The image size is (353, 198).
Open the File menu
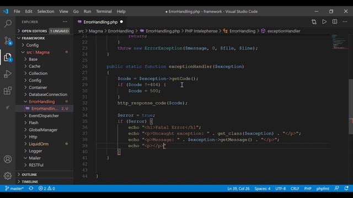tap(17, 12)
